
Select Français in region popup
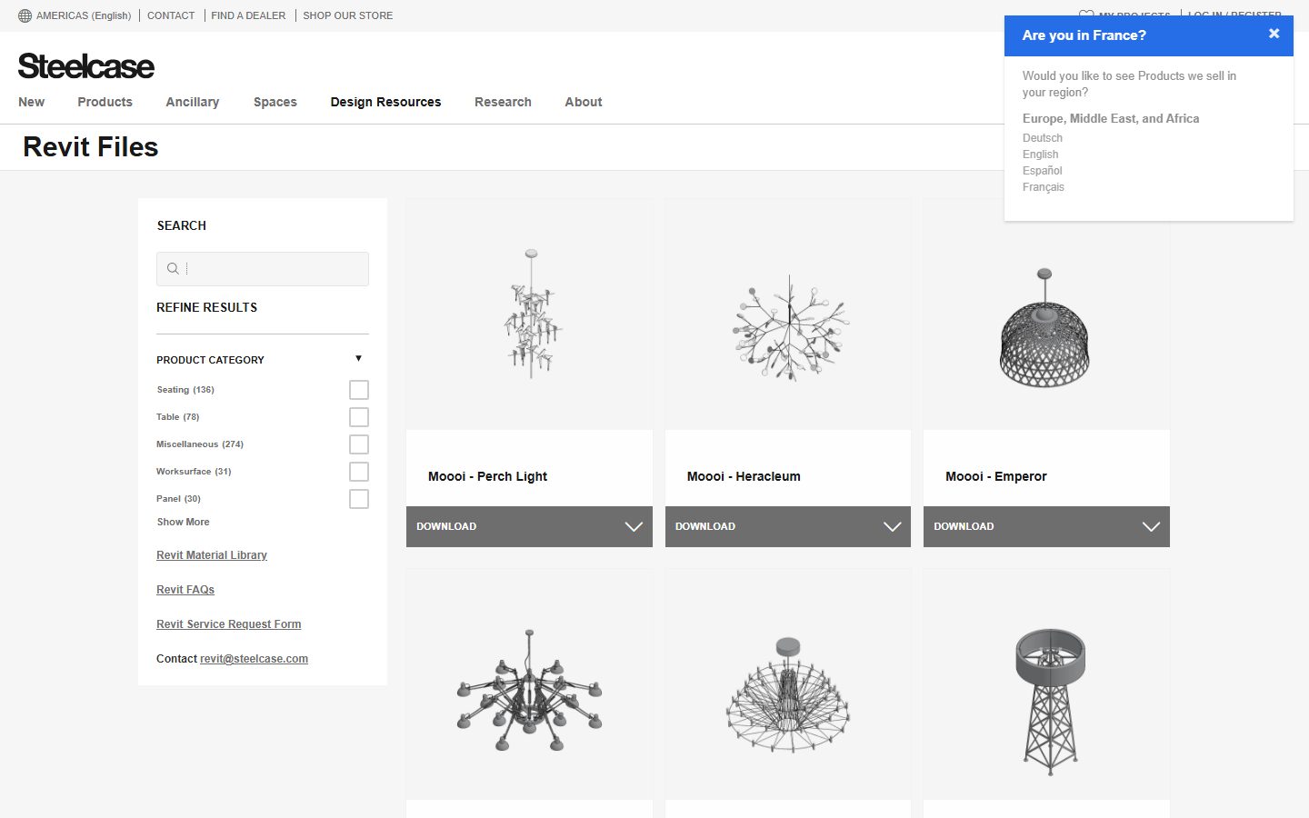click(x=1044, y=187)
